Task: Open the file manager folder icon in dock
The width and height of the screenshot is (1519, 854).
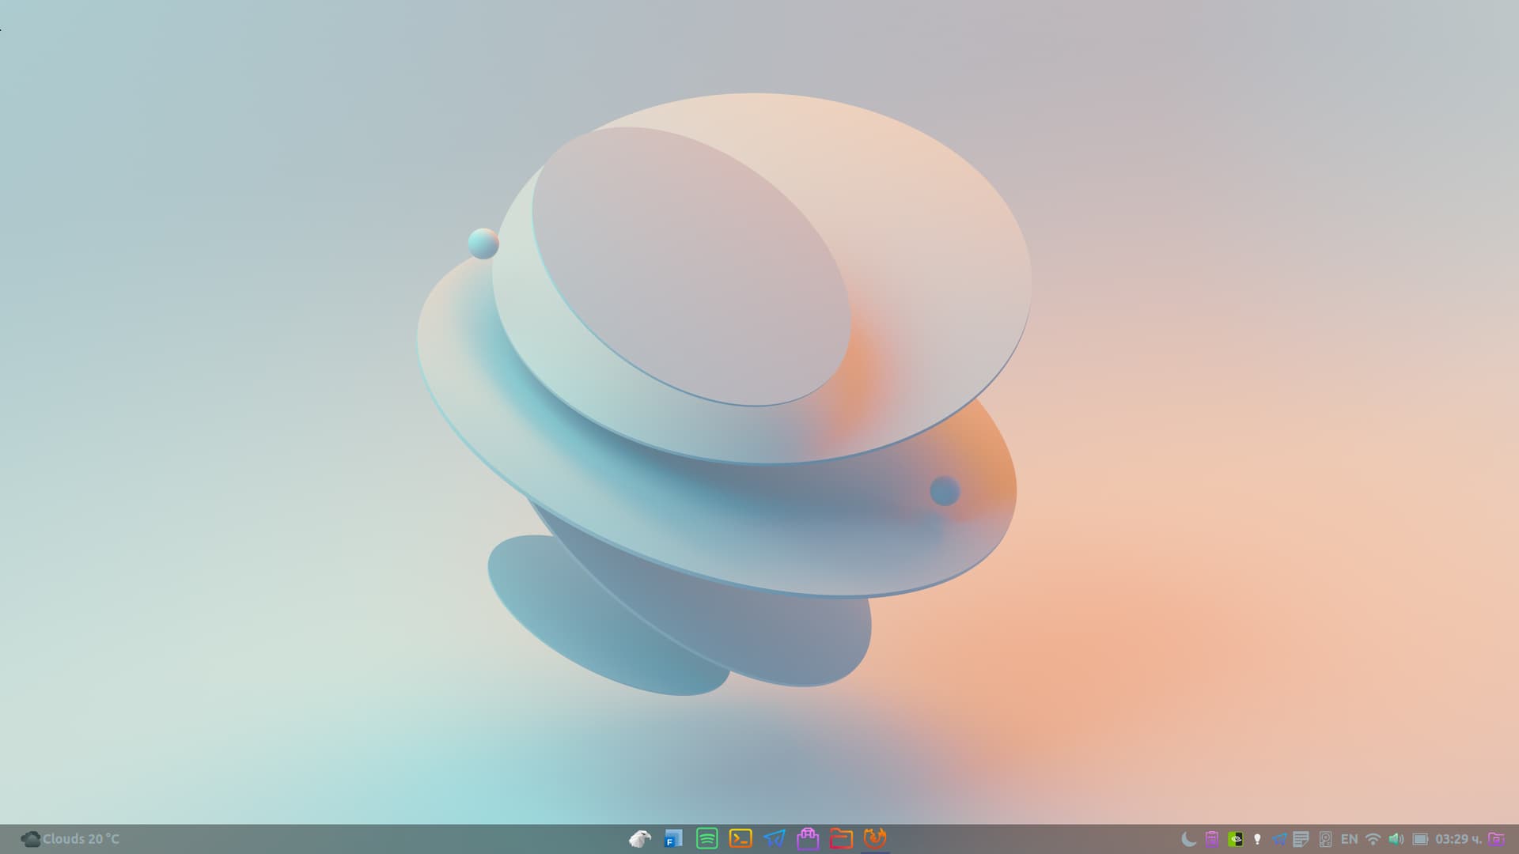Action: (841, 838)
